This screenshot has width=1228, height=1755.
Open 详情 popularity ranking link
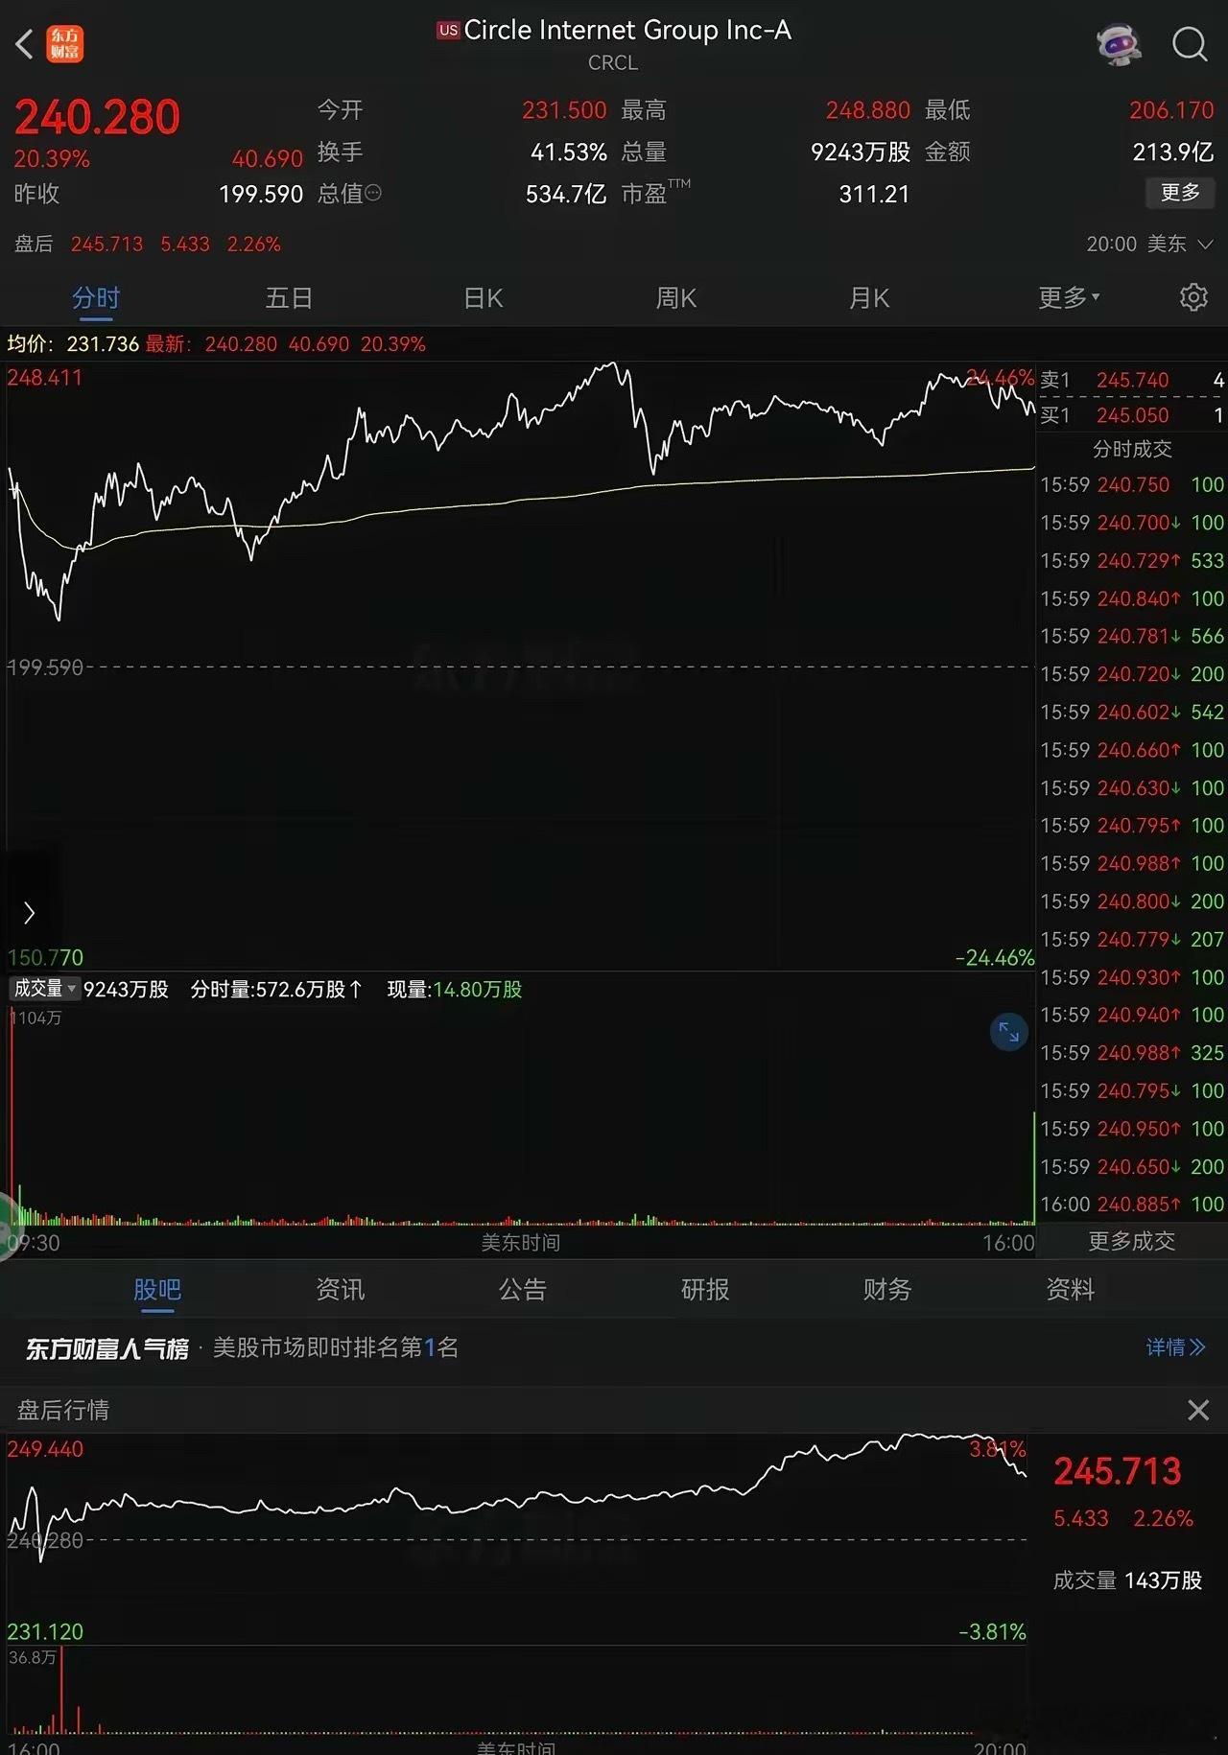(x=1175, y=1347)
